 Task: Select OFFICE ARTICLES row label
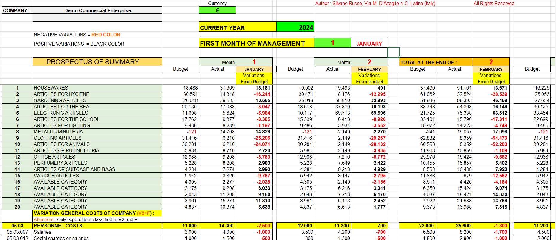(x=97, y=157)
